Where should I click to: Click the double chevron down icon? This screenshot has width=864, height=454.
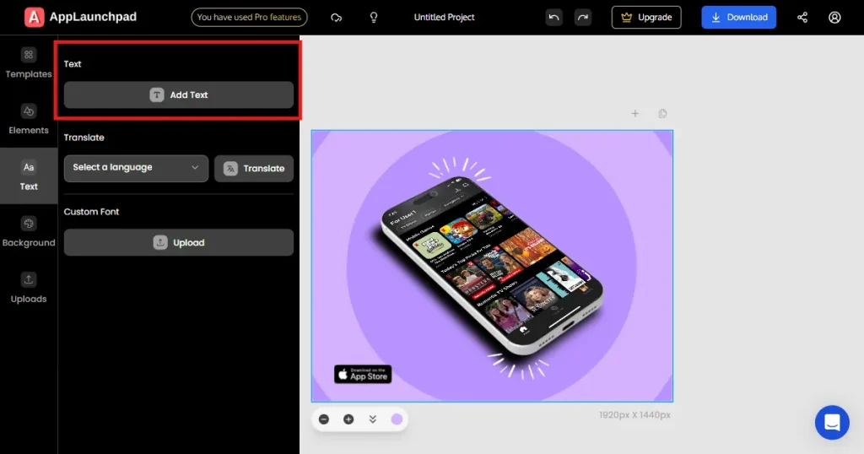click(x=372, y=419)
